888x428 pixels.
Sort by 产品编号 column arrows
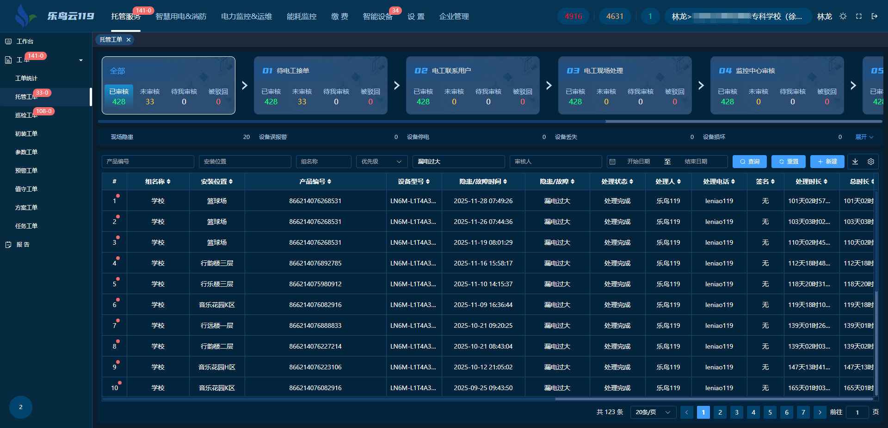click(329, 182)
